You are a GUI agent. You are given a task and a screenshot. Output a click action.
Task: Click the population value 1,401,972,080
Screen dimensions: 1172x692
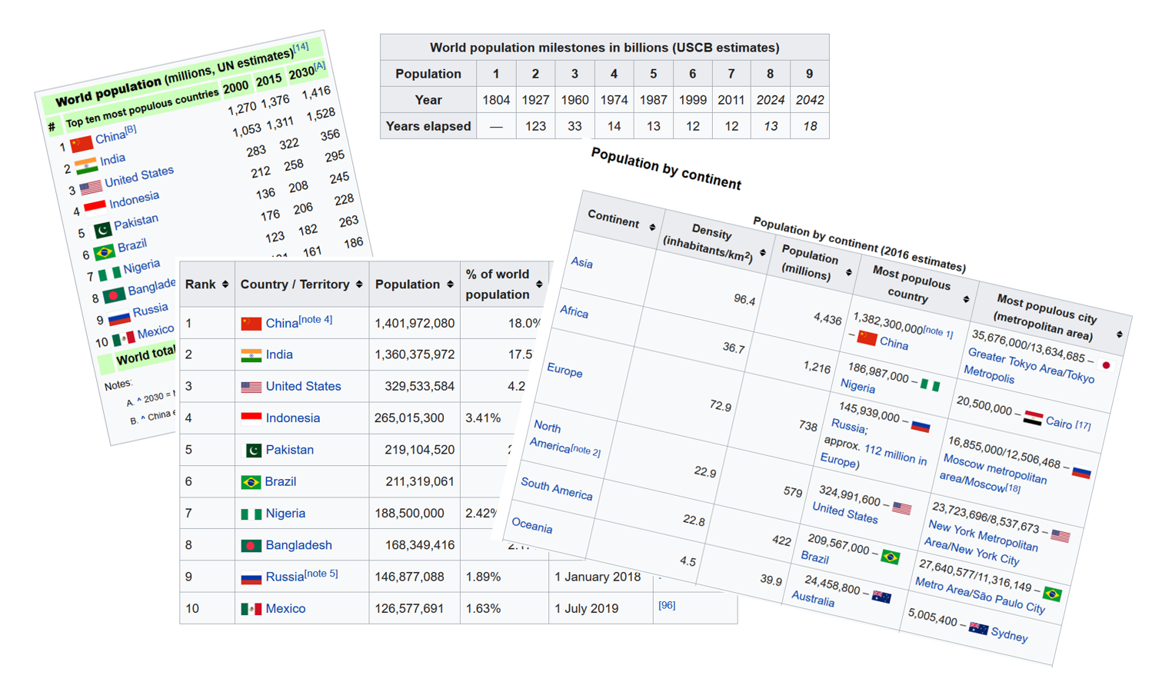tap(415, 324)
